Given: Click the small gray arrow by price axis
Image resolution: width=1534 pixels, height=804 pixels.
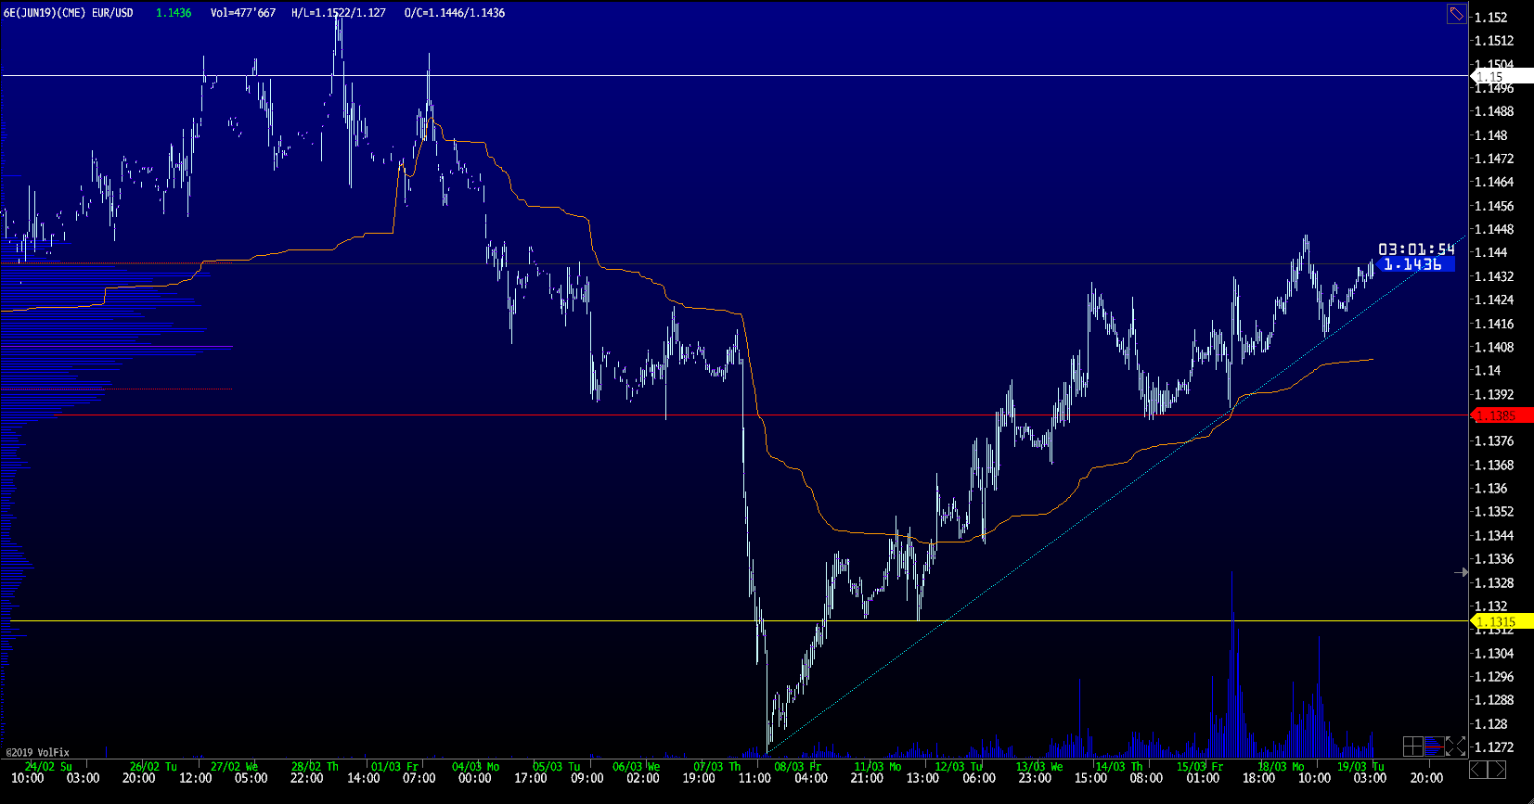Looking at the screenshot, I should click(1461, 573).
